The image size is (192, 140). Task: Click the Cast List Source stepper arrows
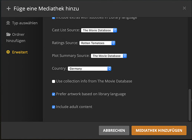(115, 30)
